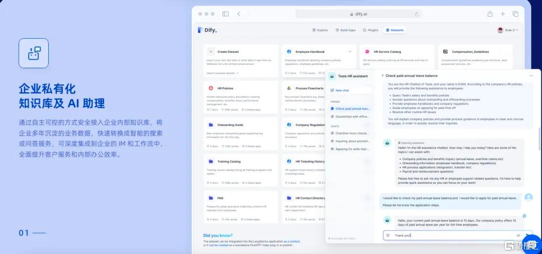Toggle the browser sidebar icon
Screen dimensions: 542x254
click(x=225, y=14)
